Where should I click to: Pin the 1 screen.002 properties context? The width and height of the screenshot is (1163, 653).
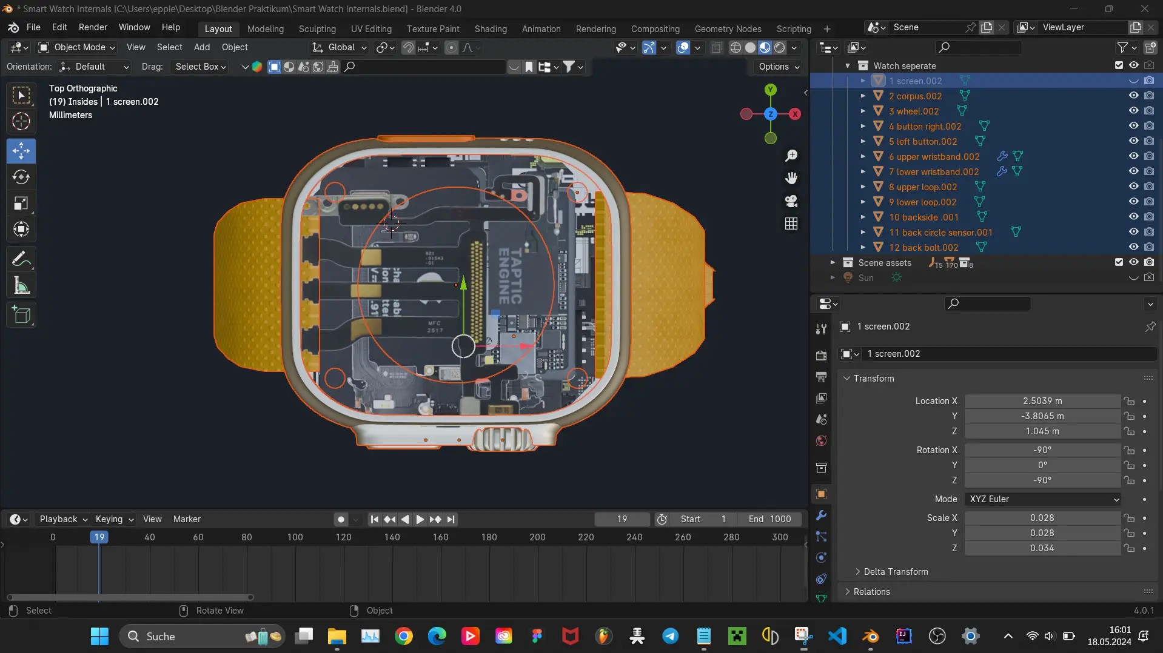[1150, 326]
